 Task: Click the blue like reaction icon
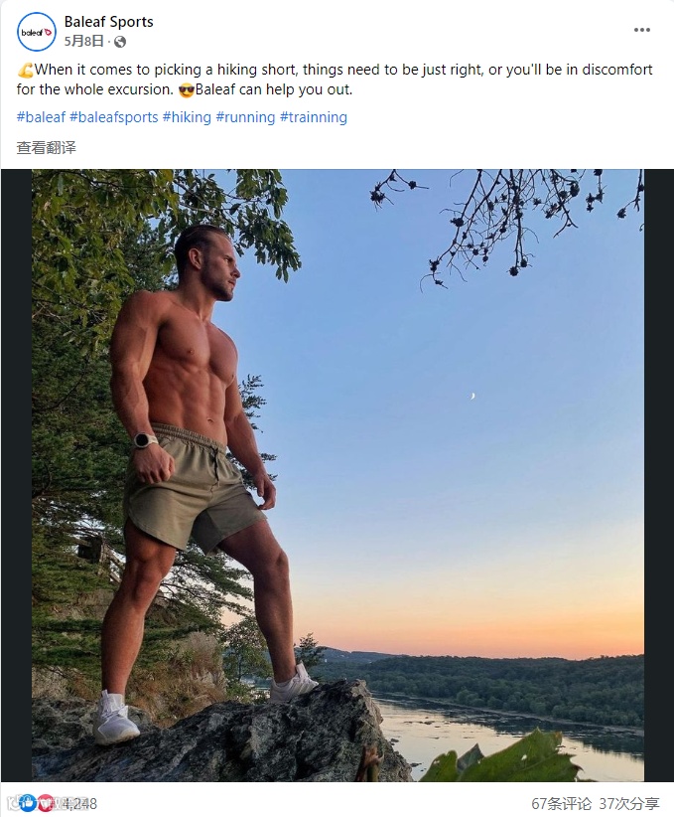27,803
